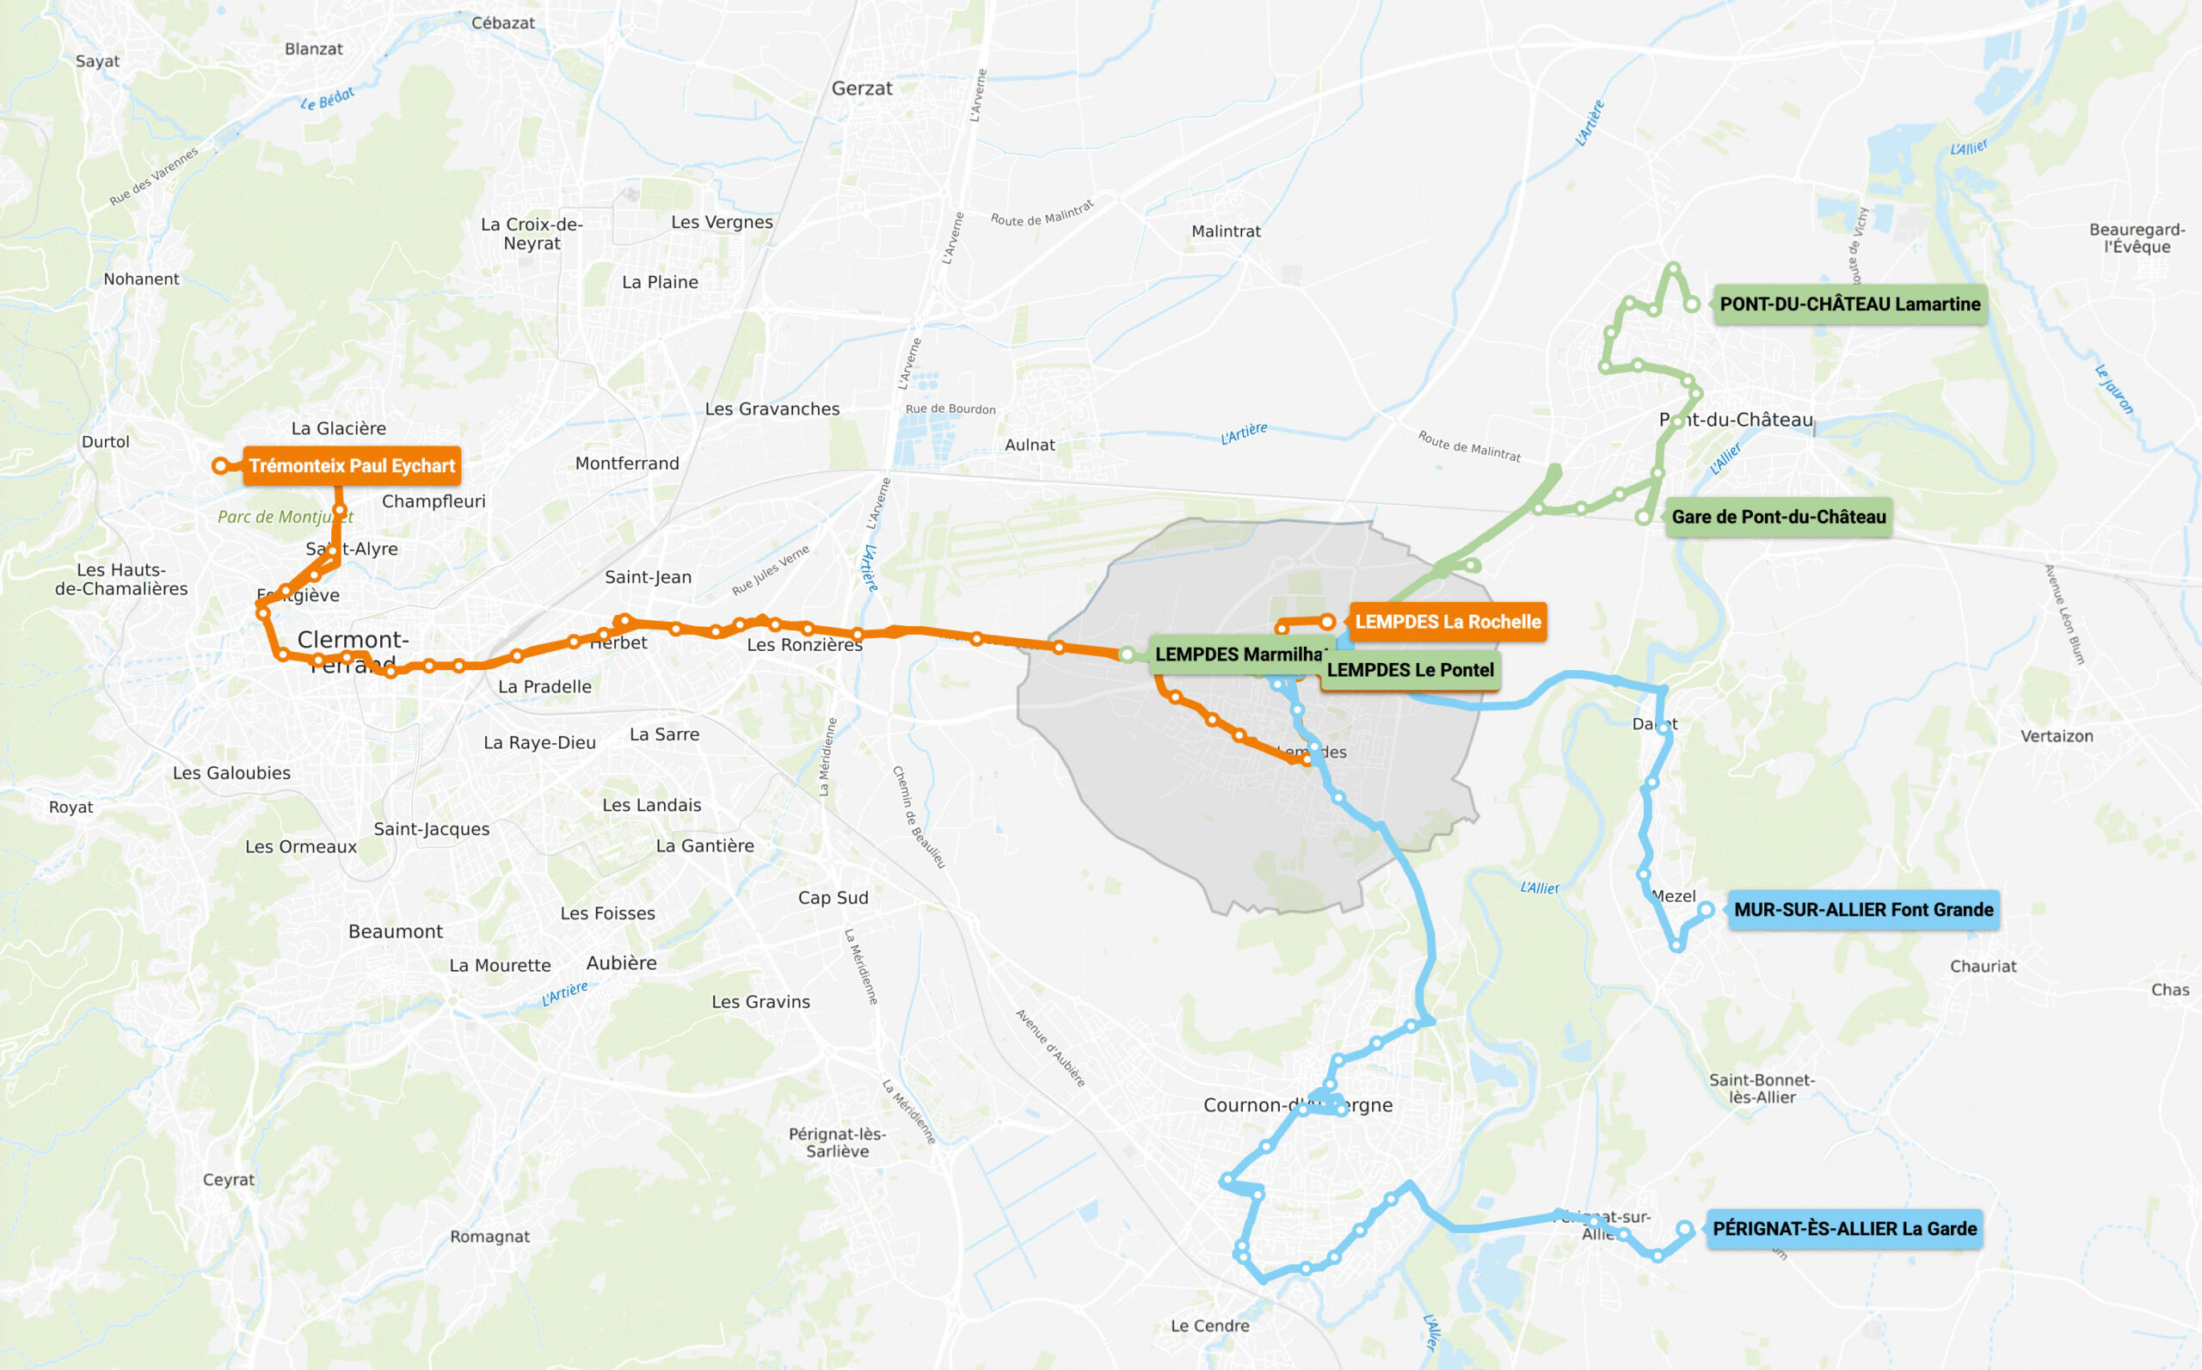Click the Gare de Pont-du-Château stop marker
The image size is (2202, 1370).
click(1644, 518)
